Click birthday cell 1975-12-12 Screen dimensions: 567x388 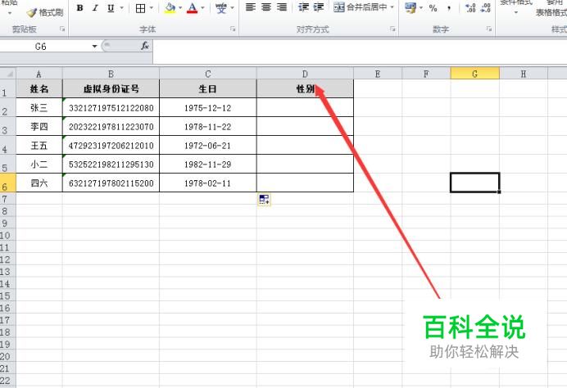[208, 108]
